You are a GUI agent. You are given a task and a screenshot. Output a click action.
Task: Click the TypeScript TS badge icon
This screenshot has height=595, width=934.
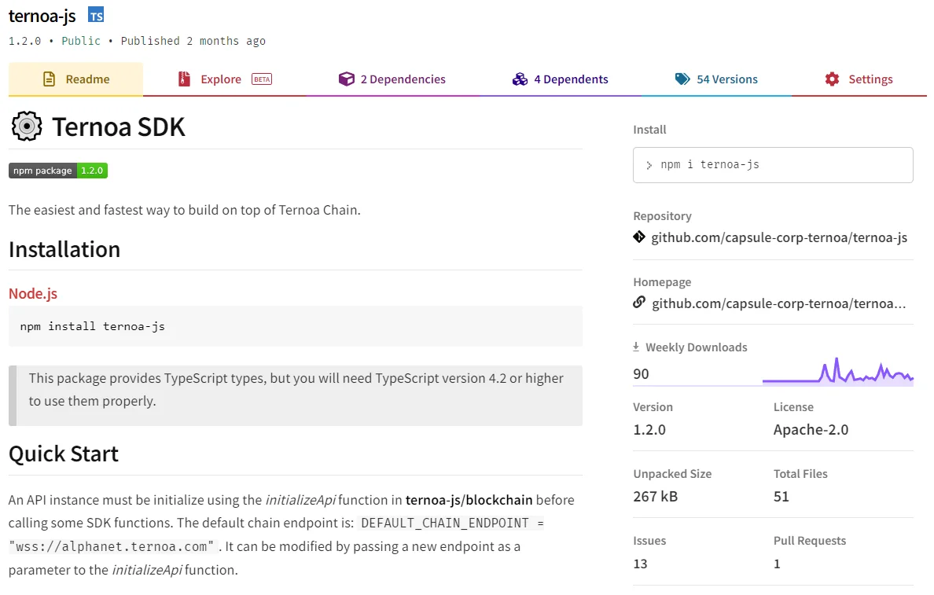96,15
